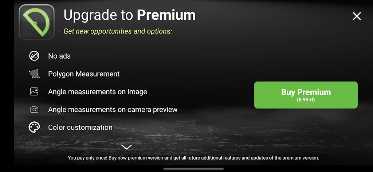Tap the Android navigation handle bar
373x172 pixels.
[193, 169]
